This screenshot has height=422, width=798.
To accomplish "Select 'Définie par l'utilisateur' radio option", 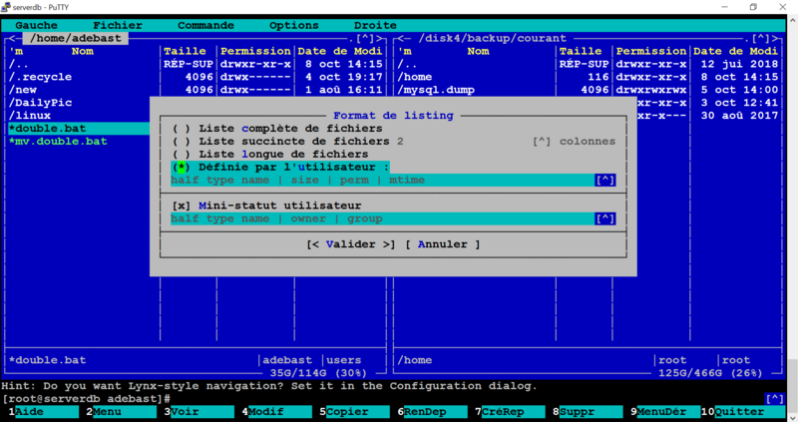I will [281, 167].
